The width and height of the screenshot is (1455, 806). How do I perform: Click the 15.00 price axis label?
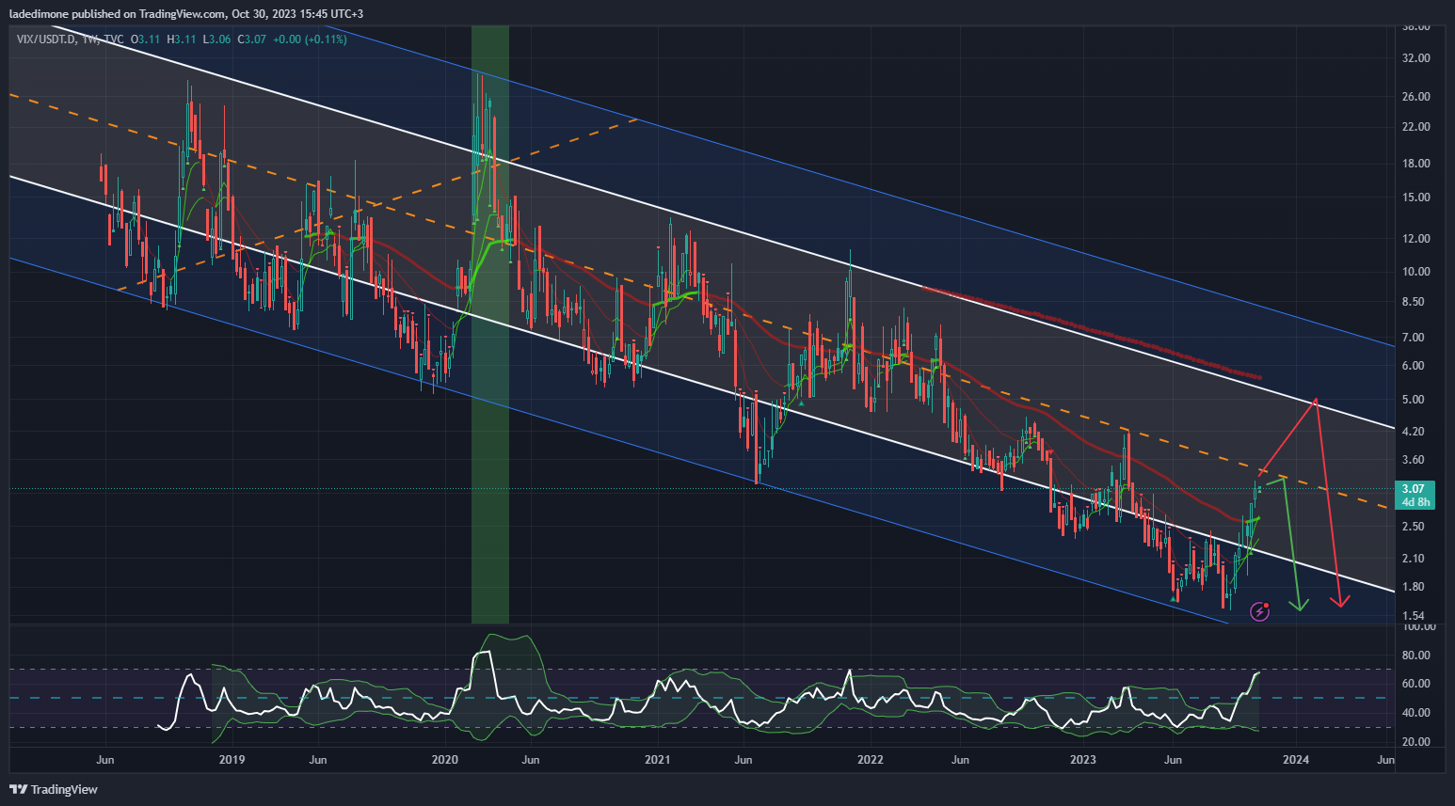[1415, 197]
